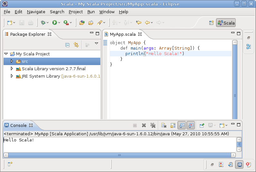Viewport: 256px width, 172px height.
Task: Open the Run configurations dropdown arrow
Action: (x=59, y=23)
